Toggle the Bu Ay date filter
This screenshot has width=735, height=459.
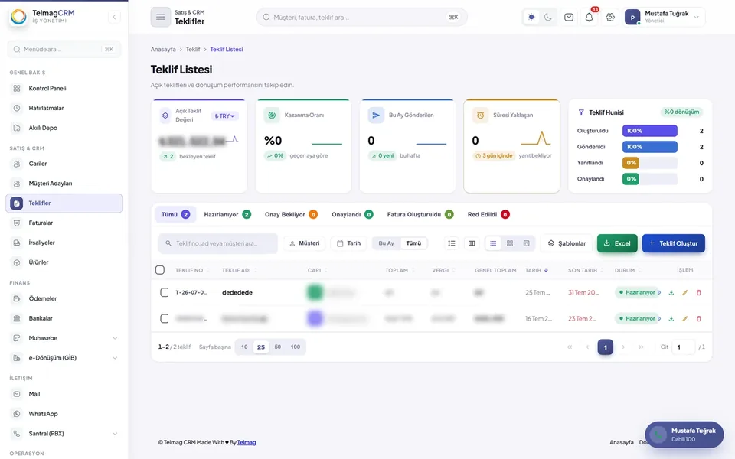[x=386, y=243]
